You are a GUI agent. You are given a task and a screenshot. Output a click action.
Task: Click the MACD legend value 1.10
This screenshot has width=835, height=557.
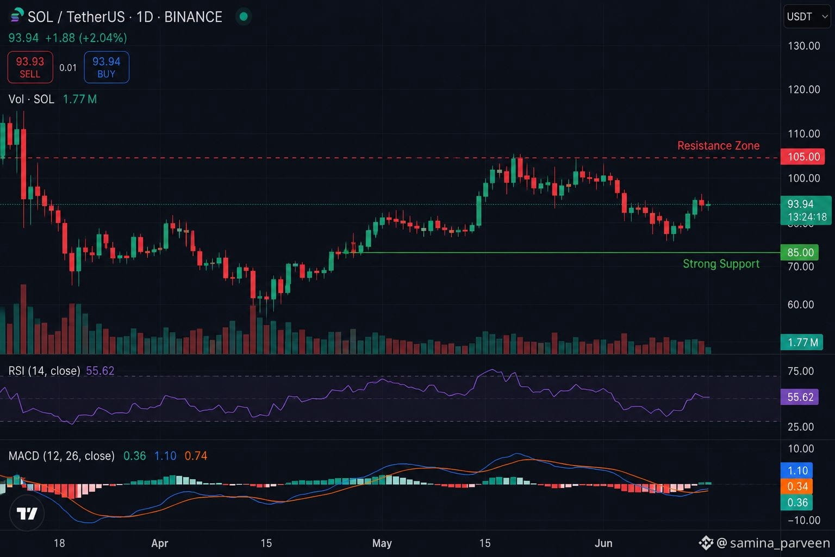coord(165,456)
